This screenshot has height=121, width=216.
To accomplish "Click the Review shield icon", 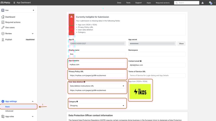I will coord(3,33).
